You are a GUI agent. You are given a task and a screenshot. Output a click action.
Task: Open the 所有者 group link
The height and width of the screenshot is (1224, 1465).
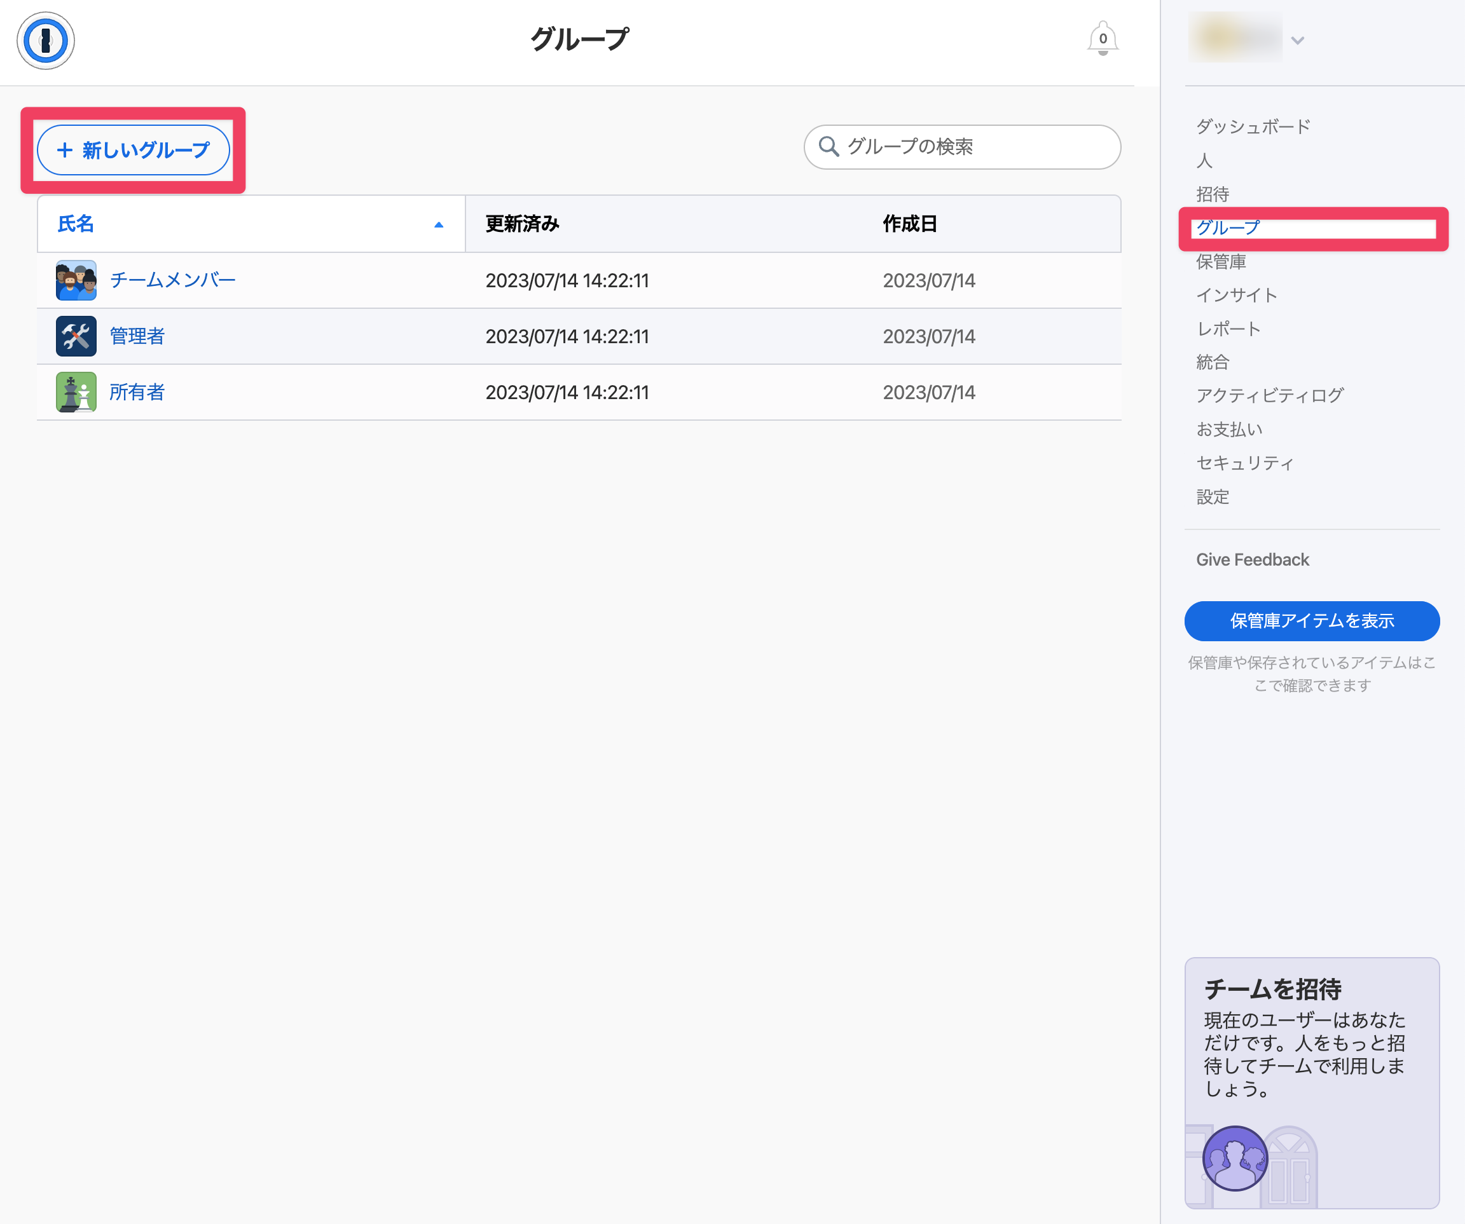(x=137, y=392)
